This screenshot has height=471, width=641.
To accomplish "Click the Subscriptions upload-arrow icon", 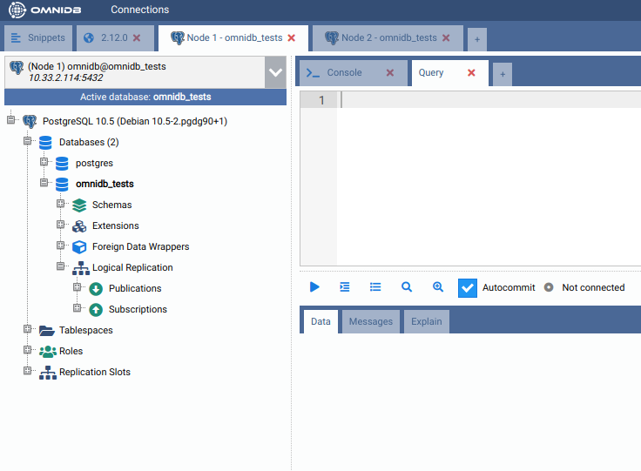I will point(96,310).
